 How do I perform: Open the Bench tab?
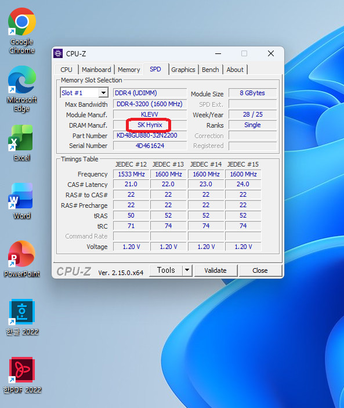(211, 70)
